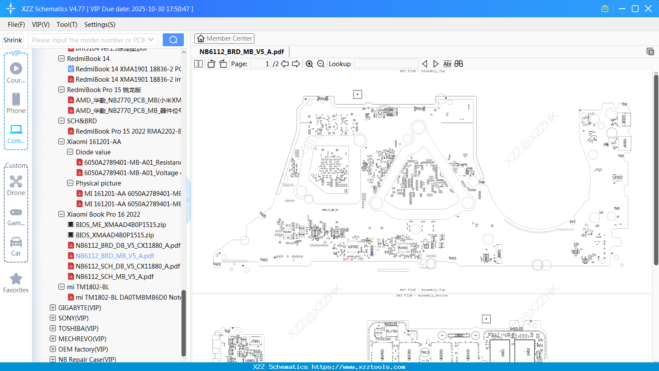659x371 pixels.
Task: Select the NB6112_BRD_MB_V5_A.pdf document tab
Action: [241, 52]
